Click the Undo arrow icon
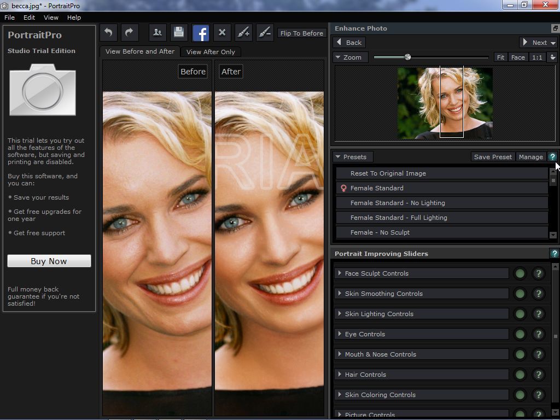Image resolution: width=560 pixels, height=420 pixels. pos(108,33)
